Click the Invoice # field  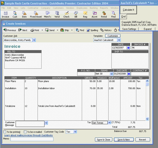140,48
